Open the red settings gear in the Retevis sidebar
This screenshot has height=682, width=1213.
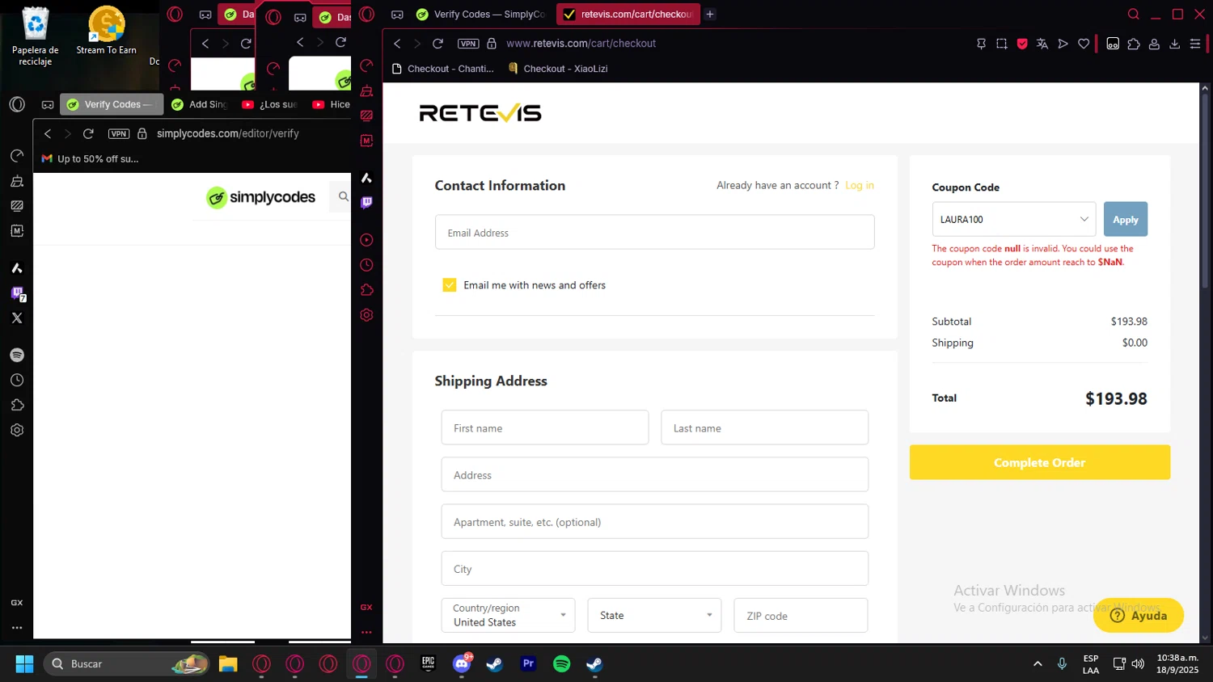(366, 315)
